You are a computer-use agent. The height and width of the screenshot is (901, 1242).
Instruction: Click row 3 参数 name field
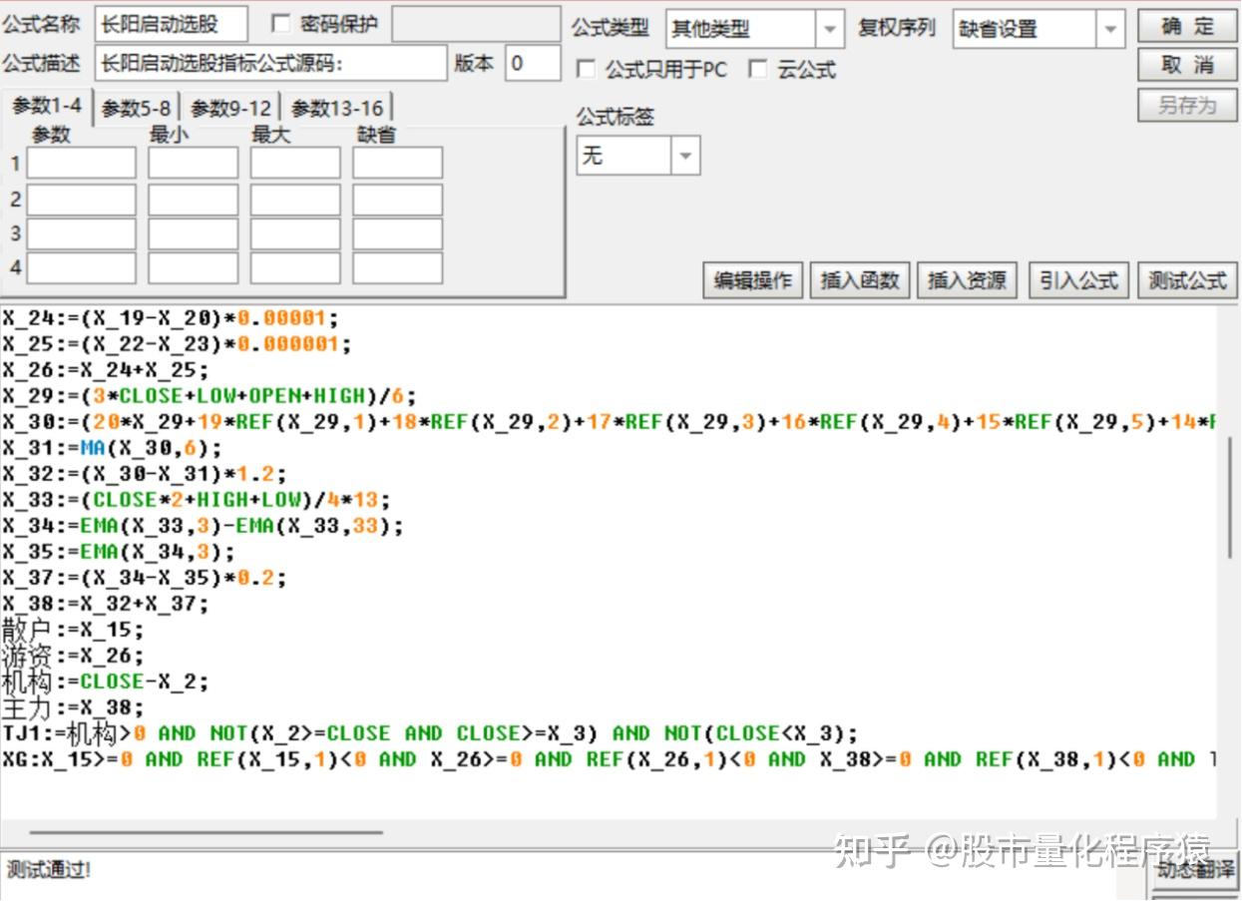point(81,233)
